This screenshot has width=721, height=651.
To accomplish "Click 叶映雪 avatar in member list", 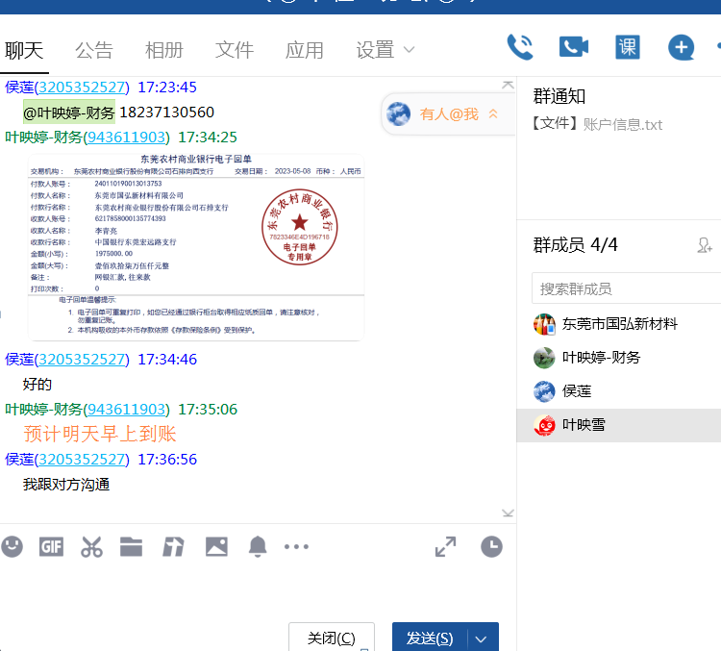I will coord(544,425).
